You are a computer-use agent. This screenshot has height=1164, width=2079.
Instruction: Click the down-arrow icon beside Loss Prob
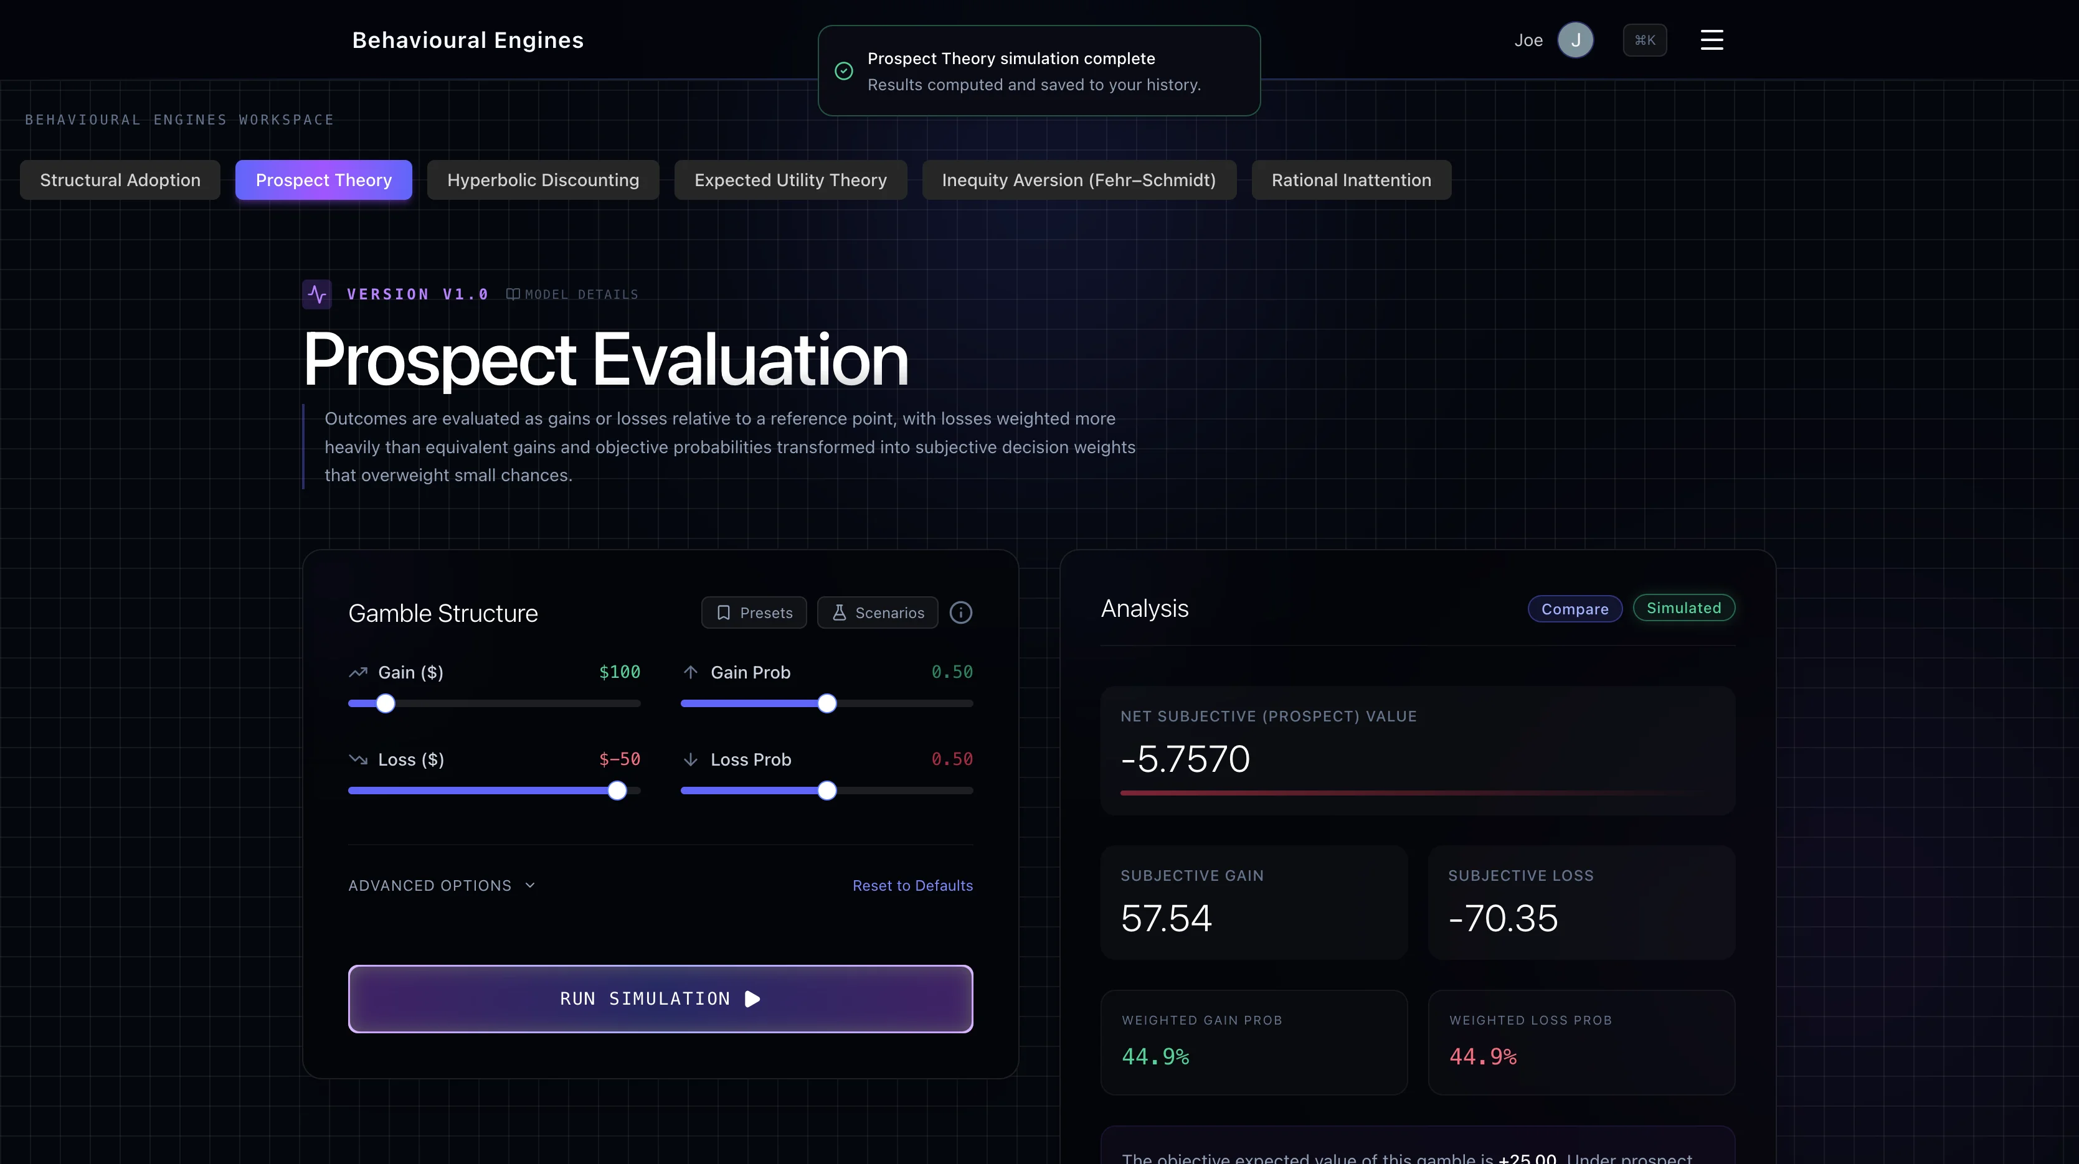pyautogui.click(x=691, y=759)
